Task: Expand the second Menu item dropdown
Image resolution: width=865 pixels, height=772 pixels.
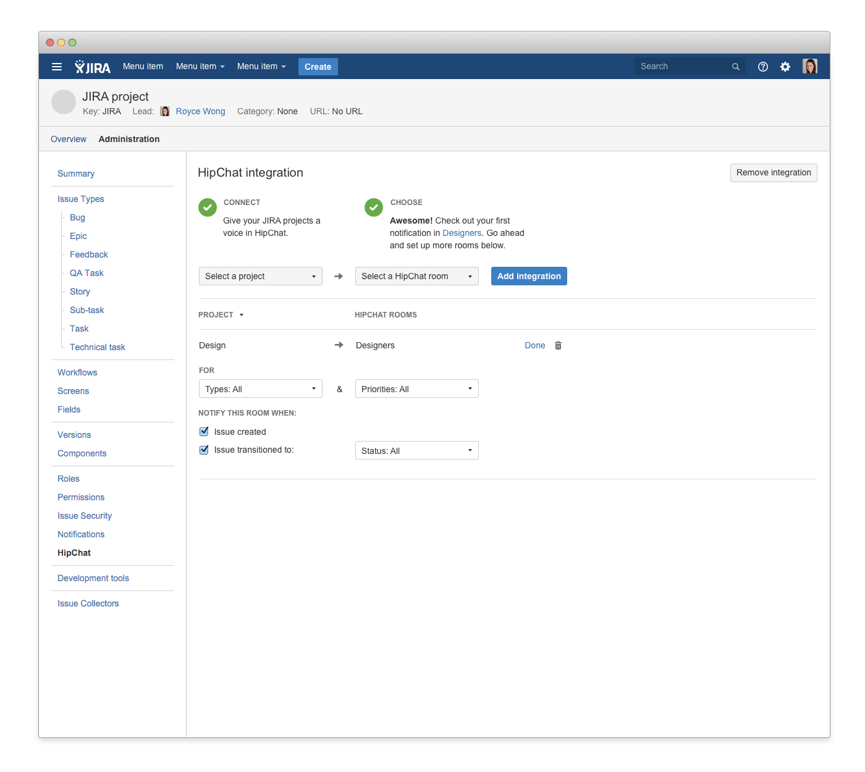Action: click(x=200, y=67)
